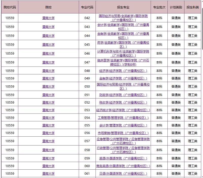Image resolution: width=203 pixels, height=178 pixels.
Task: Open 暨南大学 link in row 046
Action: pyautogui.click(x=49, y=54)
